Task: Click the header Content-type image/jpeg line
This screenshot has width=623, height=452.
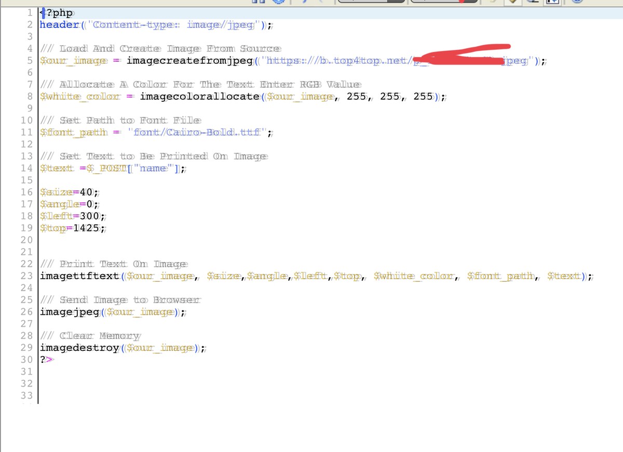Action: 157,24
